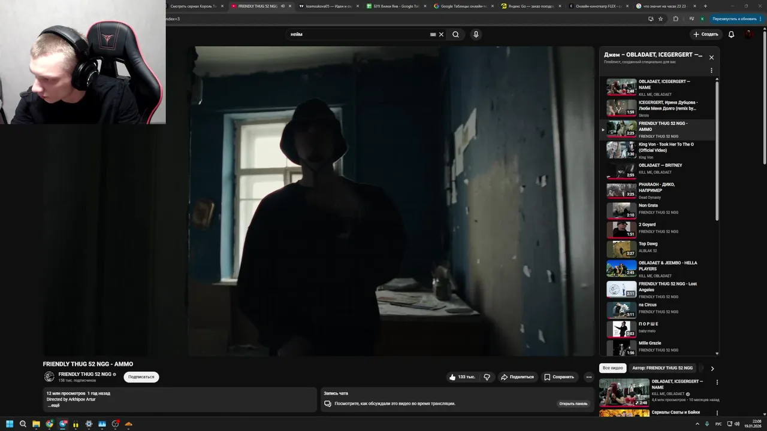
Task: Play 'King Von - Took Her To The O'
Action: (658, 150)
